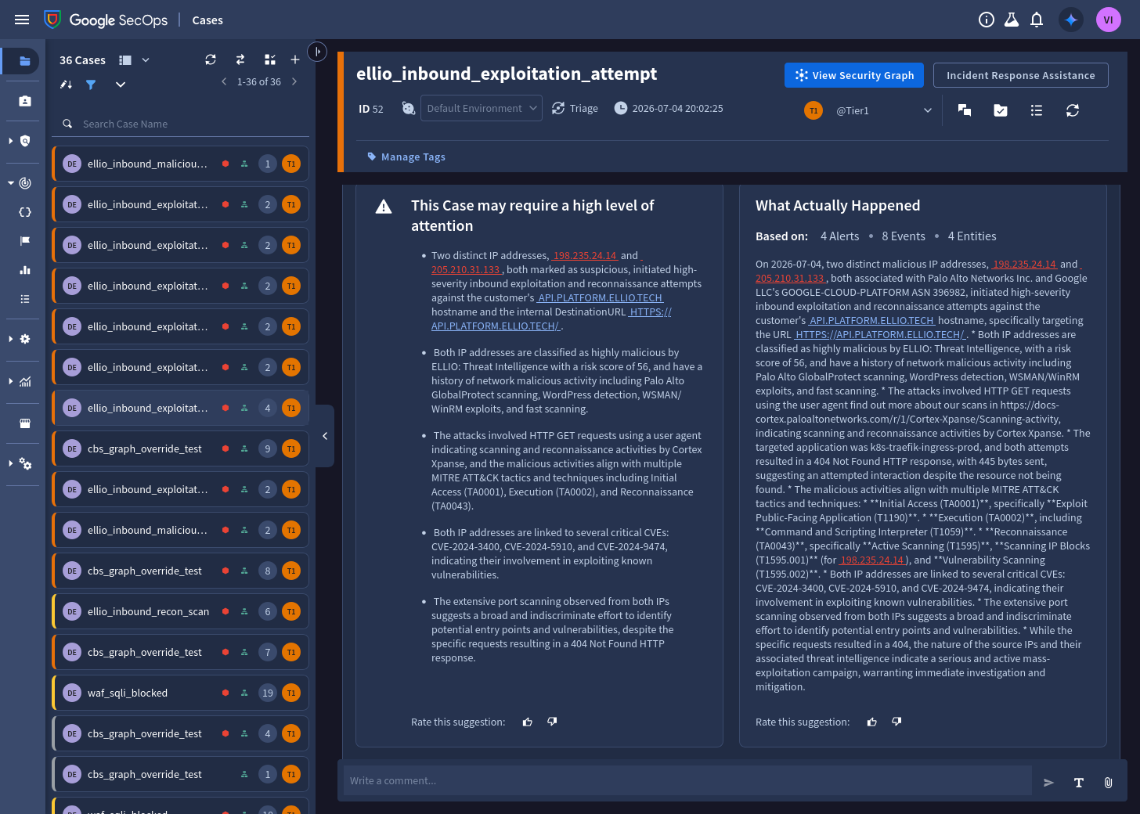The image size is (1140, 814).
Task: Select cbs_graph_override_test case with 8 alerts
Action: click(x=180, y=571)
